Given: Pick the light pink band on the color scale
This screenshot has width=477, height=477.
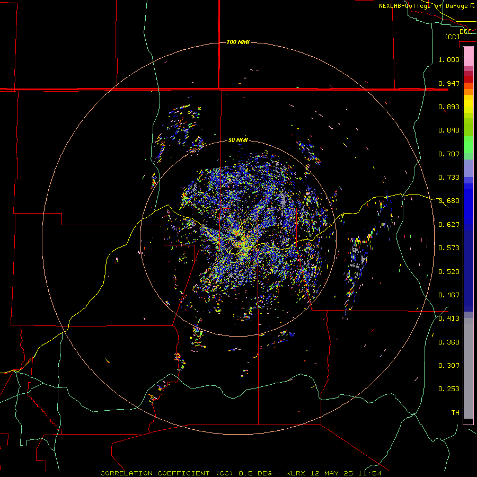Looking at the screenshot, I should pos(468,57).
